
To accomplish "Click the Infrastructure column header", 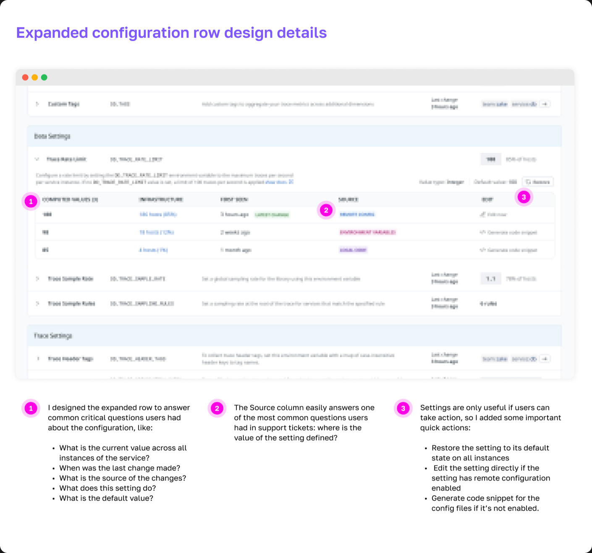I will (161, 200).
